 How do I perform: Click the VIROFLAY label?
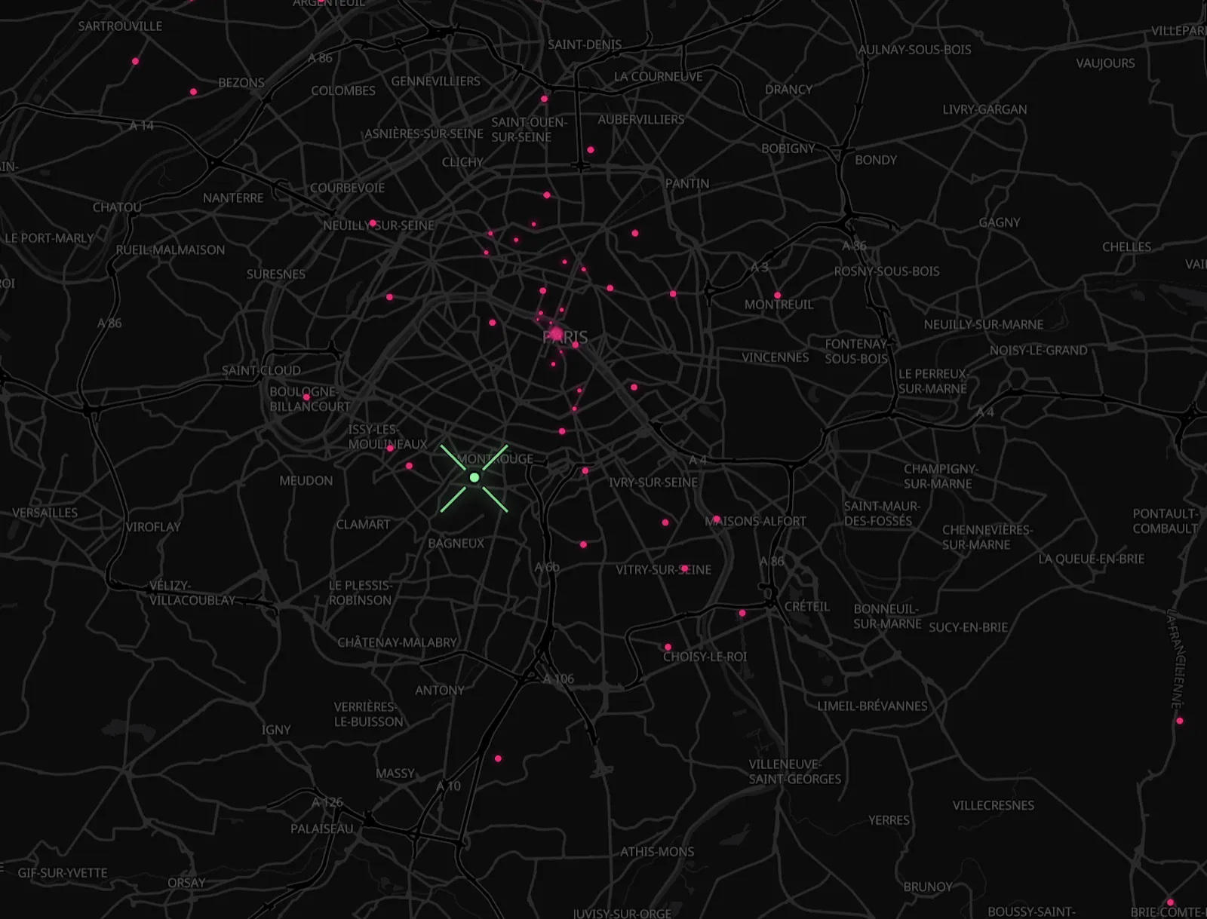(153, 527)
